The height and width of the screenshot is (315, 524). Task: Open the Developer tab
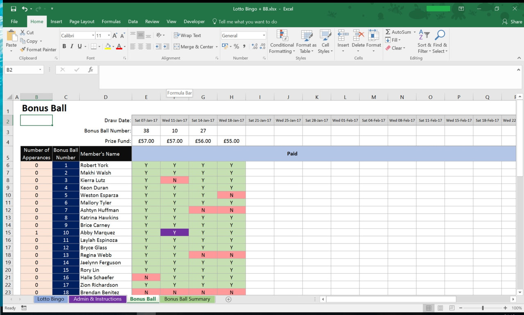[x=194, y=22]
